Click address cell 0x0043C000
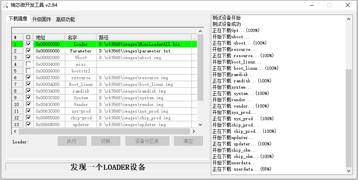The height and width of the screenshot is (180, 358). (x=49, y=104)
